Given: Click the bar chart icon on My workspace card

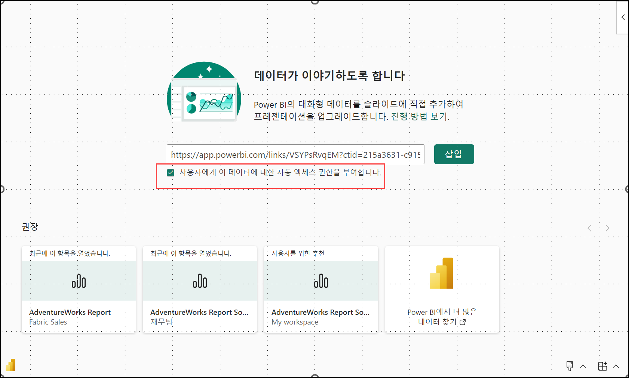Looking at the screenshot, I should click(x=321, y=281).
